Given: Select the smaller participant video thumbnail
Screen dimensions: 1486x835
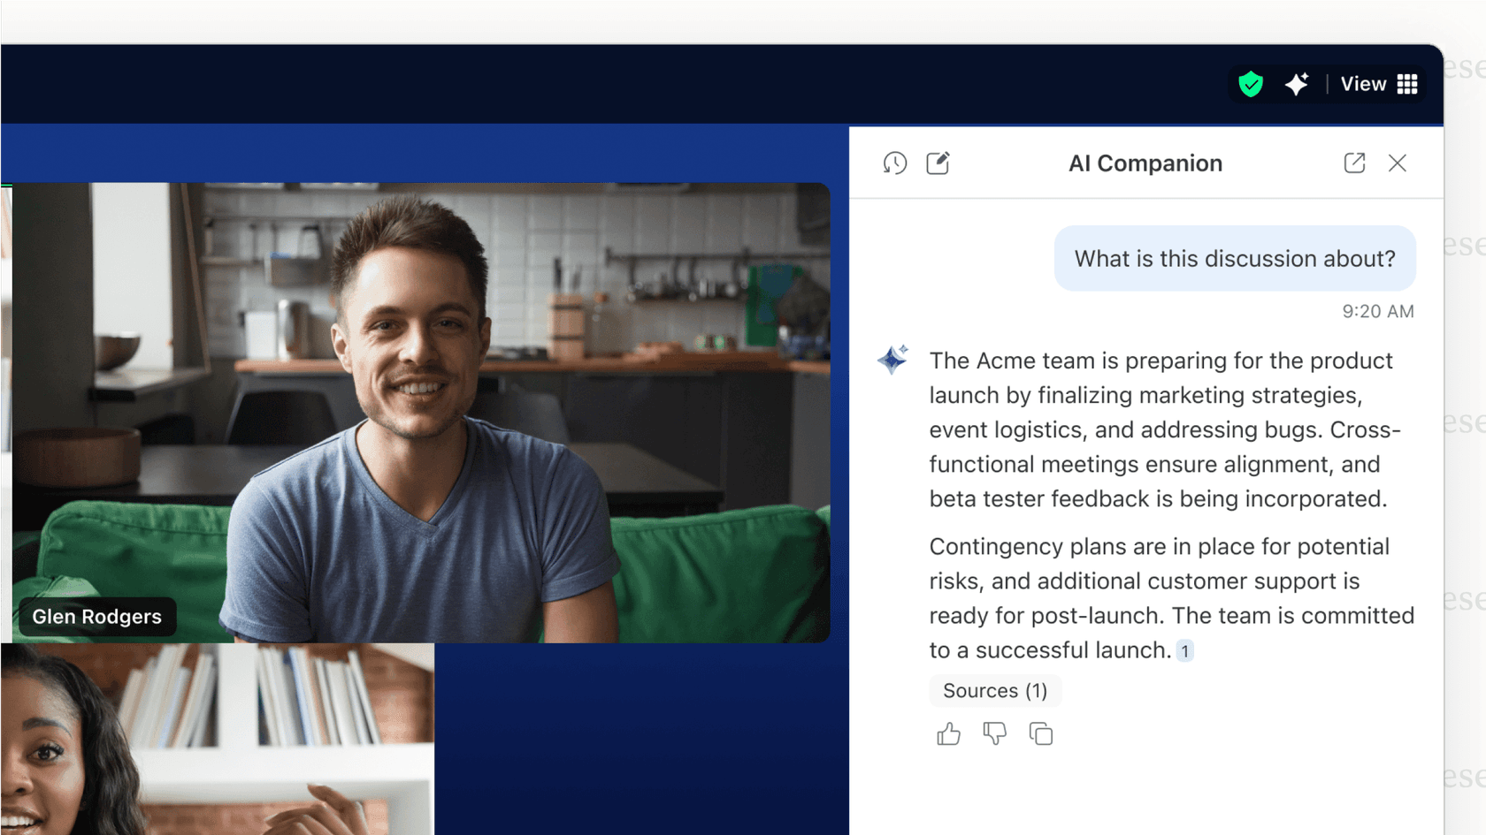Looking at the screenshot, I should [217, 740].
